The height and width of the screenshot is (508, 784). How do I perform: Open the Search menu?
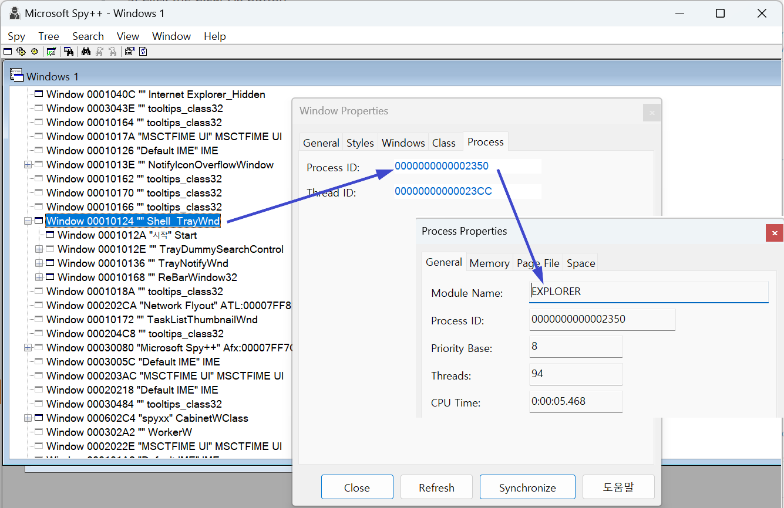pyautogui.click(x=88, y=36)
